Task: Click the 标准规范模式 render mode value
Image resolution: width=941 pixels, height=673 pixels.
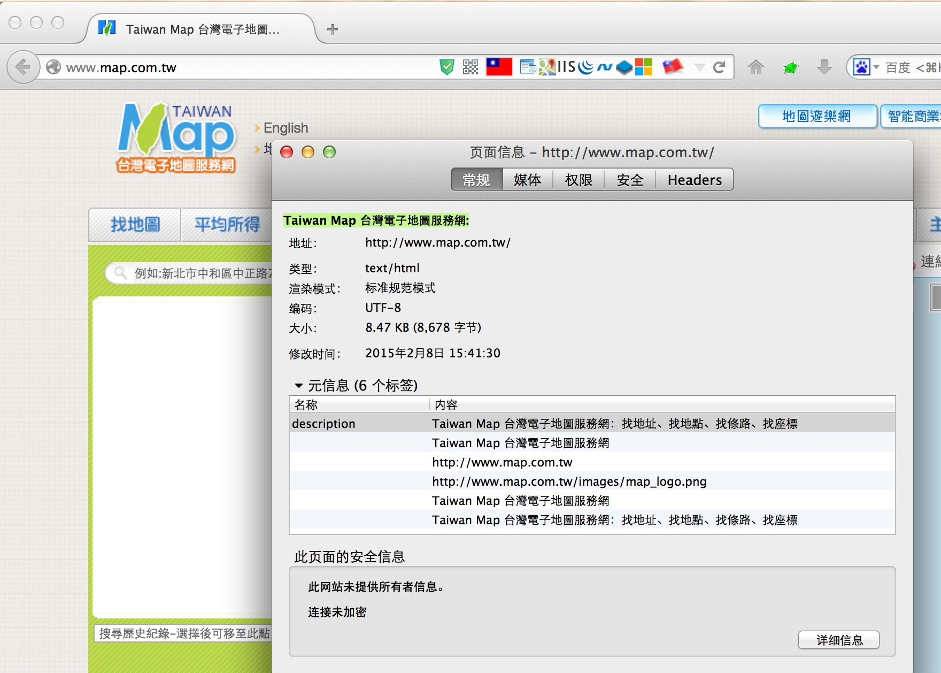Action: pyautogui.click(x=400, y=288)
